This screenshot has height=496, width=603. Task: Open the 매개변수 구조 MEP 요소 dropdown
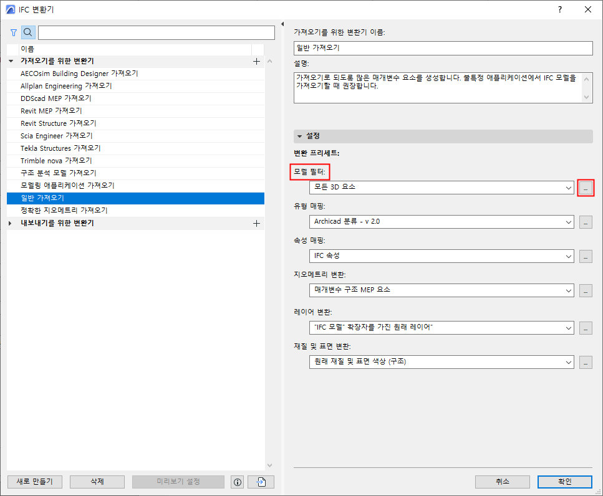point(441,290)
